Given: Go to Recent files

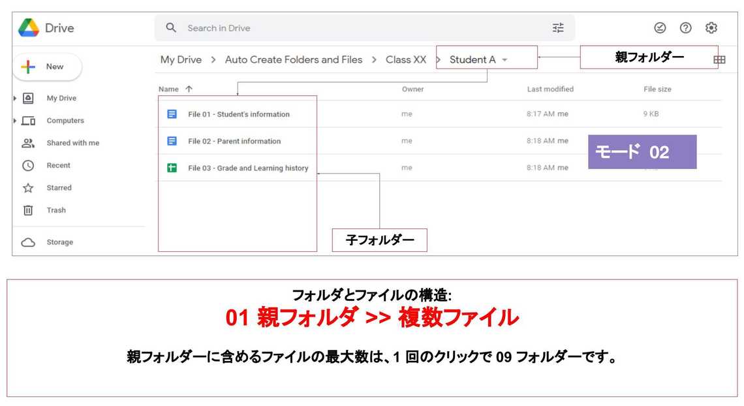Looking at the screenshot, I should 58,166.
